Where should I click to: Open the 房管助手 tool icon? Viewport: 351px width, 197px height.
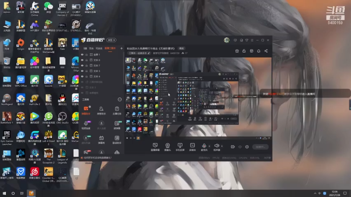pyautogui.click(x=101, y=110)
